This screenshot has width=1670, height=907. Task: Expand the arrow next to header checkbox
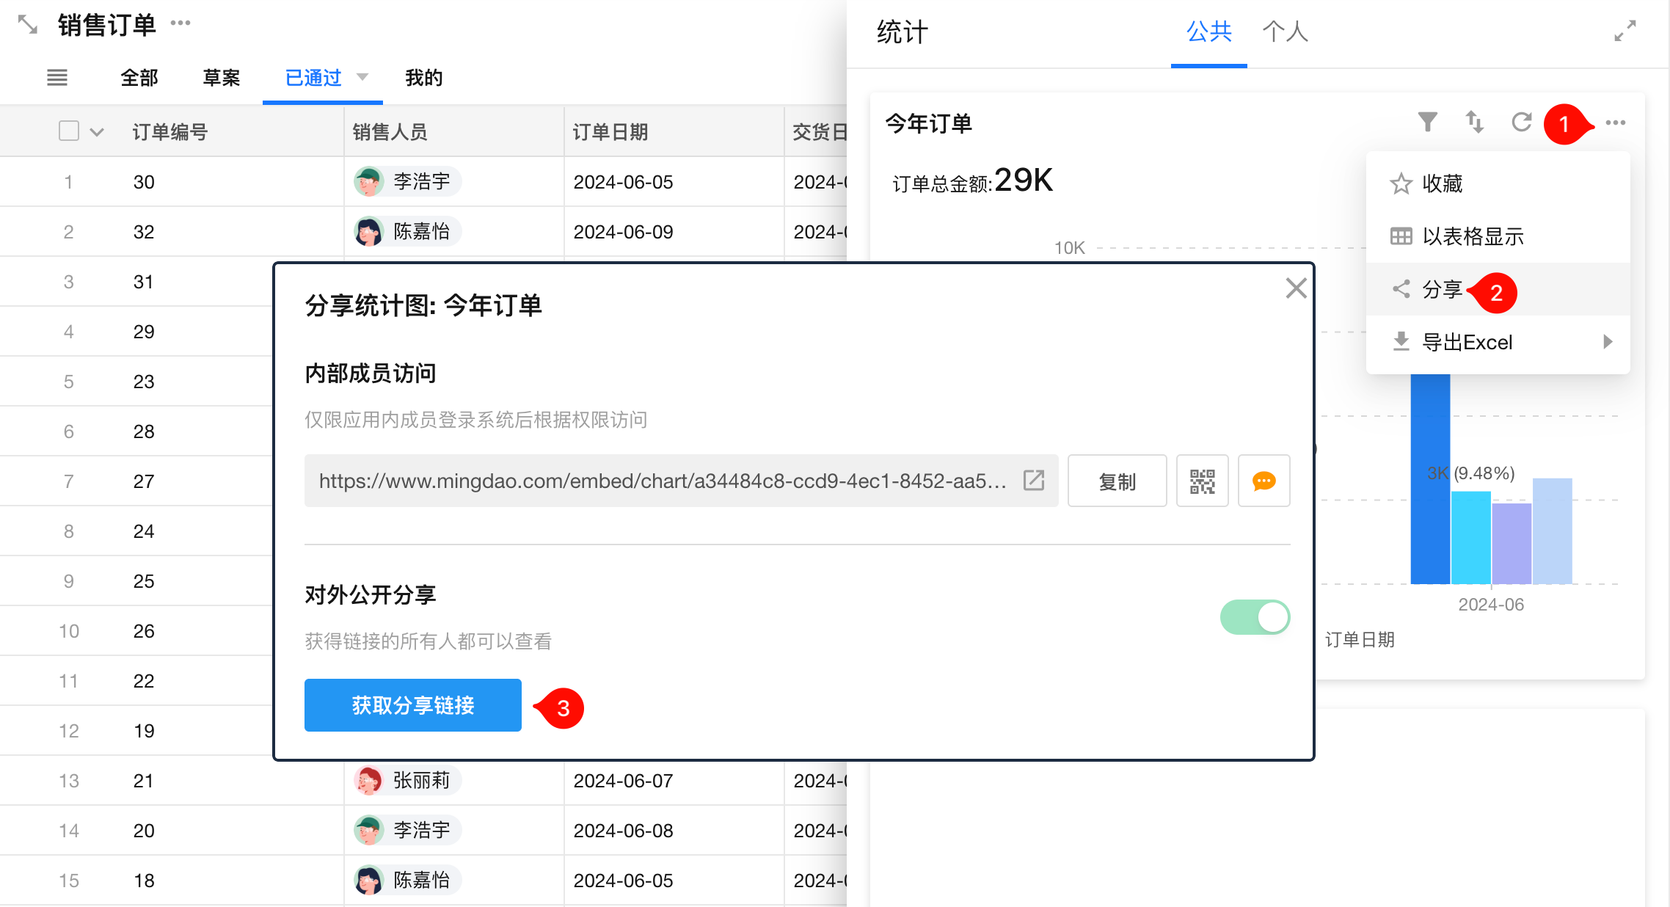tap(97, 132)
